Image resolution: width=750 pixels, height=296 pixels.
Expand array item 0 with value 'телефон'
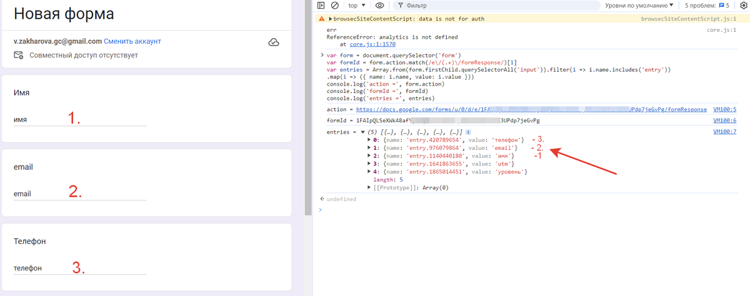point(369,140)
